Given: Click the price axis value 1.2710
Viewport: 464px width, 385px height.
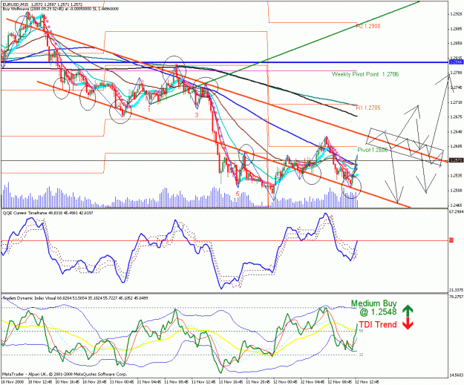Looking at the screenshot, I should [455, 102].
